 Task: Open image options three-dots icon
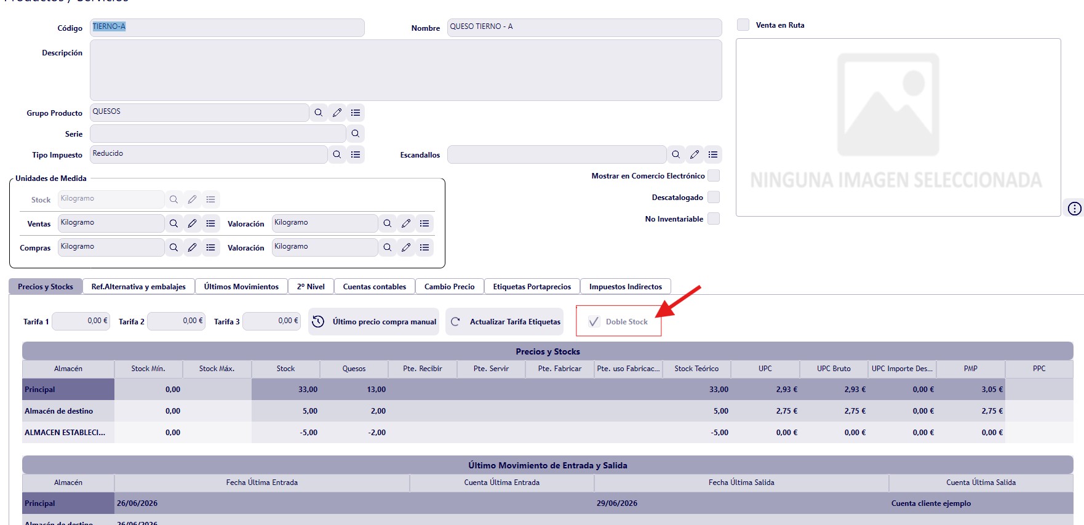coord(1074,209)
